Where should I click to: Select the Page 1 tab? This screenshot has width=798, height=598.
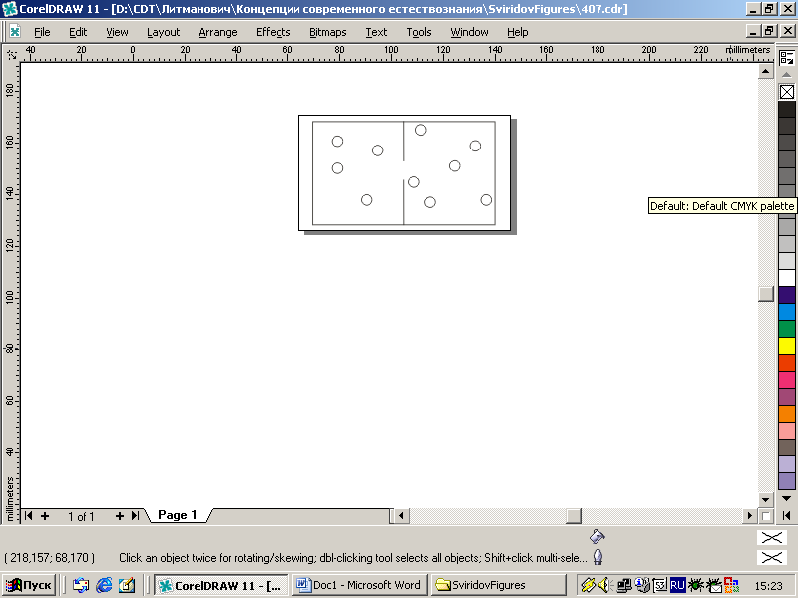click(178, 515)
